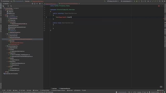Collapse the UOW folder
This screenshot has height=93, width=166.
[7, 67]
